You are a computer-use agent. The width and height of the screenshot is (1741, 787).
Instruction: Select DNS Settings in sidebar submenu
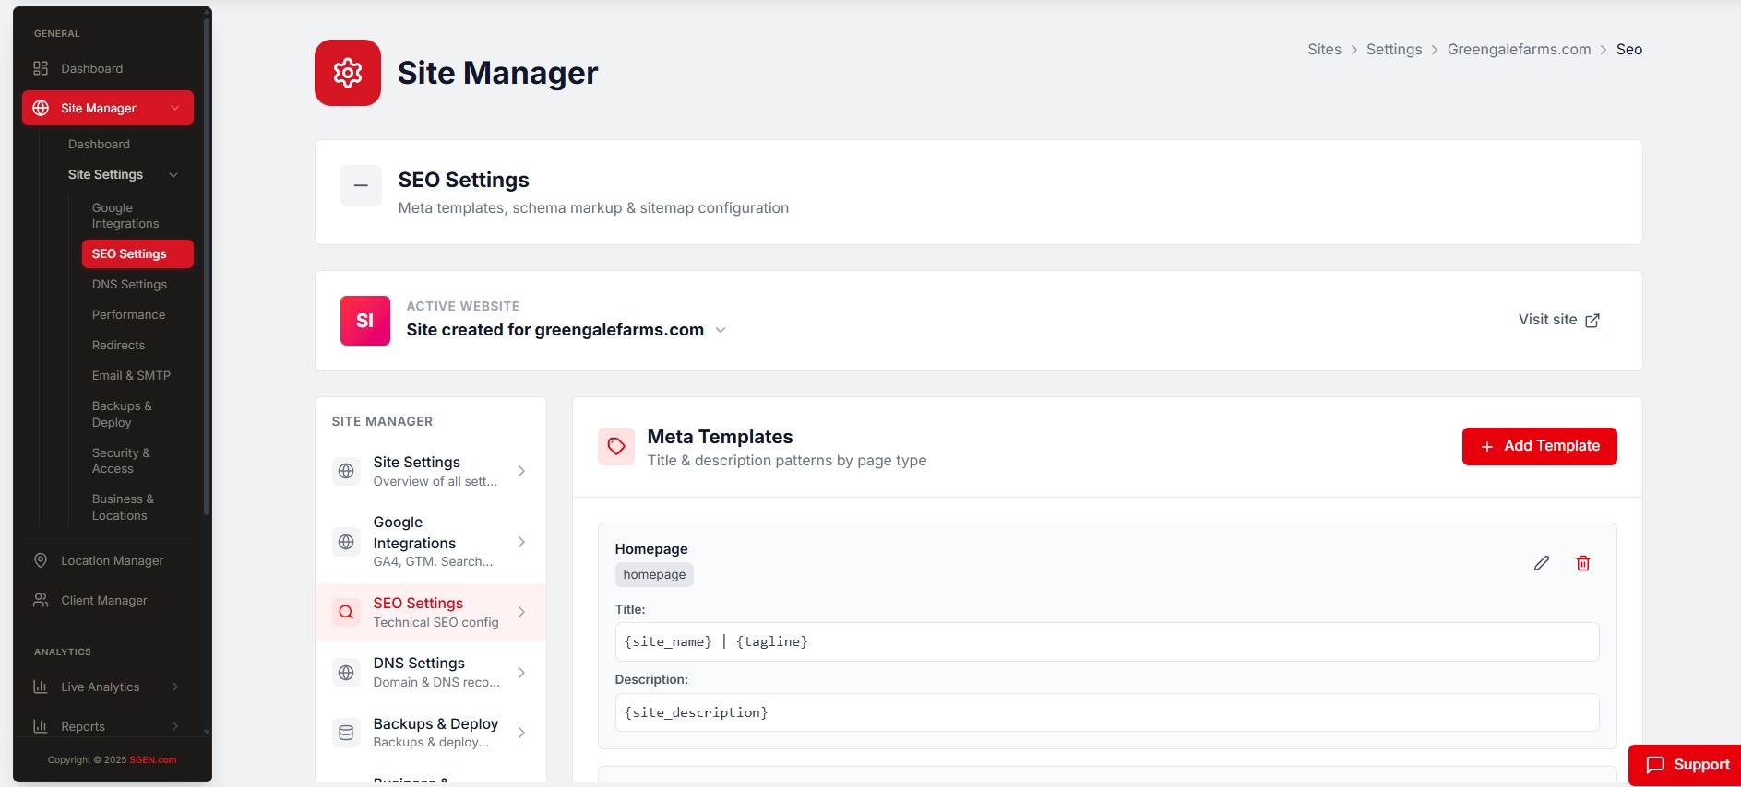pos(129,284)
